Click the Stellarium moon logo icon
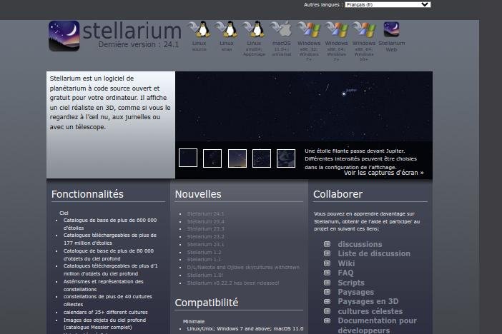The image size is (502, 334). [x=64, y=36]
